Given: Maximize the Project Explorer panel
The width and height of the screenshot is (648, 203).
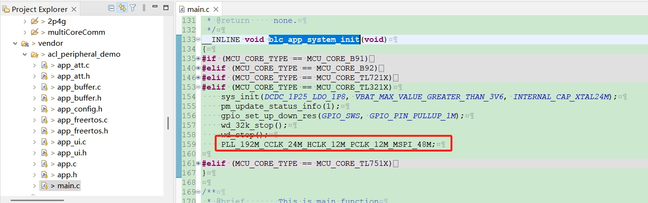Looking at the screenshot, I should click(165, 7).
